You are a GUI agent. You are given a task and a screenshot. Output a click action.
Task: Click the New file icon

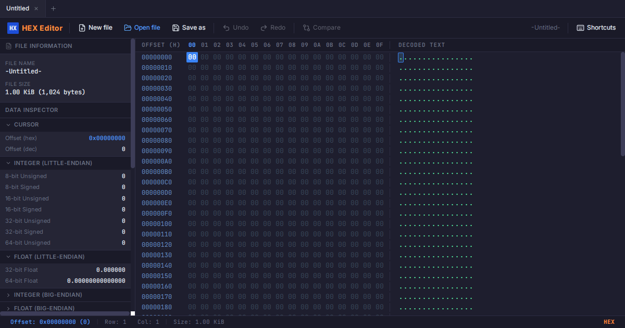pos(82,28)
